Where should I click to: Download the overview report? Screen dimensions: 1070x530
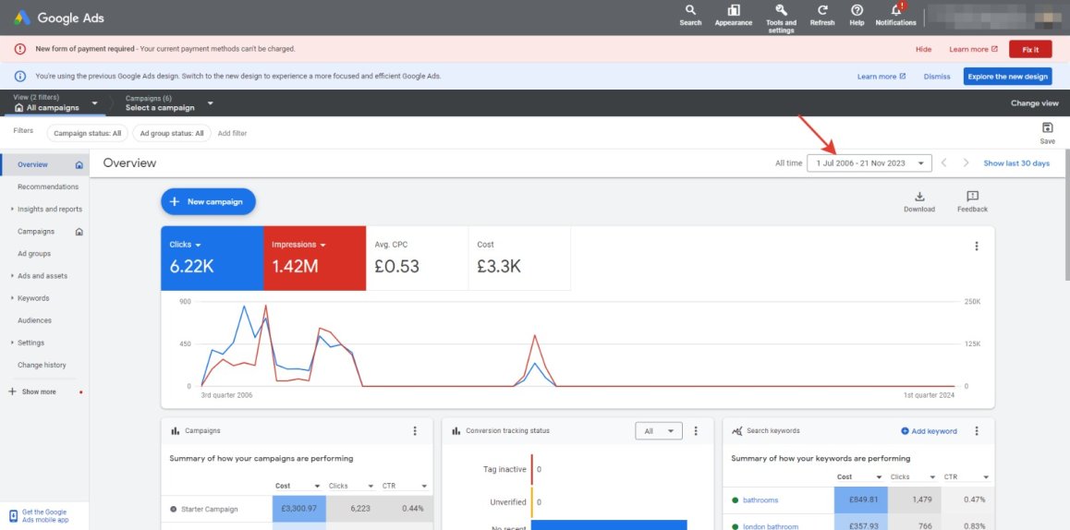pos(919,202)
